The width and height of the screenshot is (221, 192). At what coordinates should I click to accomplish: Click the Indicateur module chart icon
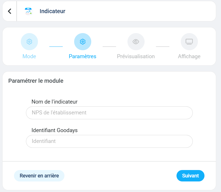click(28, 11)
